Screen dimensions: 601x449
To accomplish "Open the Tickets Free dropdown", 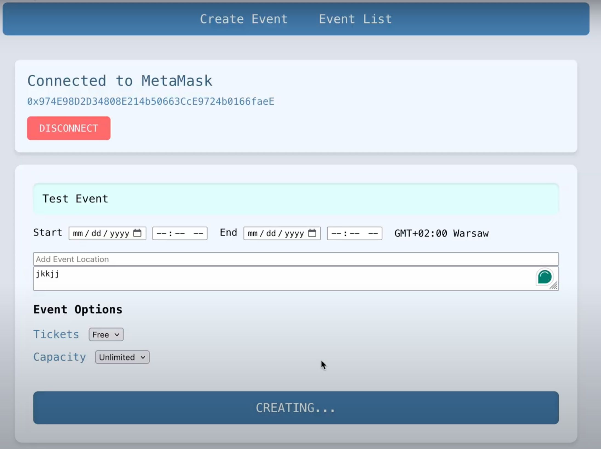I will [106, 335].
